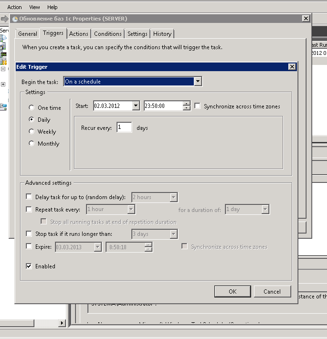Click the clock icon in Properties title bar
Screen dimensions: 327x339
click(15, 19)
